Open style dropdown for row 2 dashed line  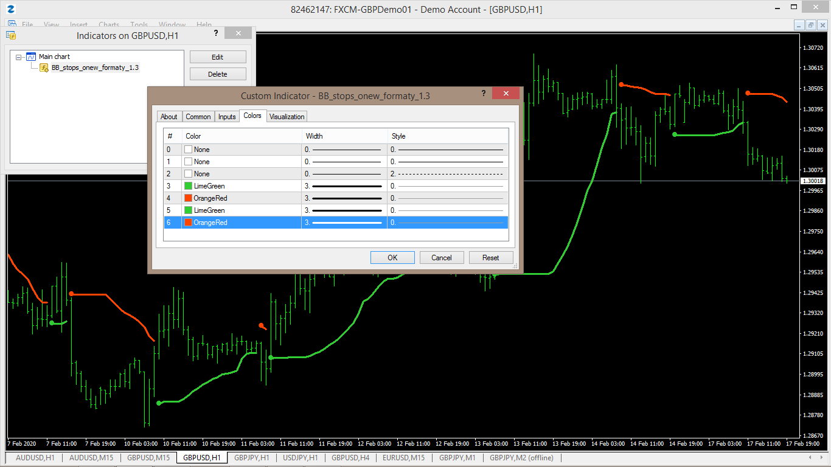tap(448, 174)
